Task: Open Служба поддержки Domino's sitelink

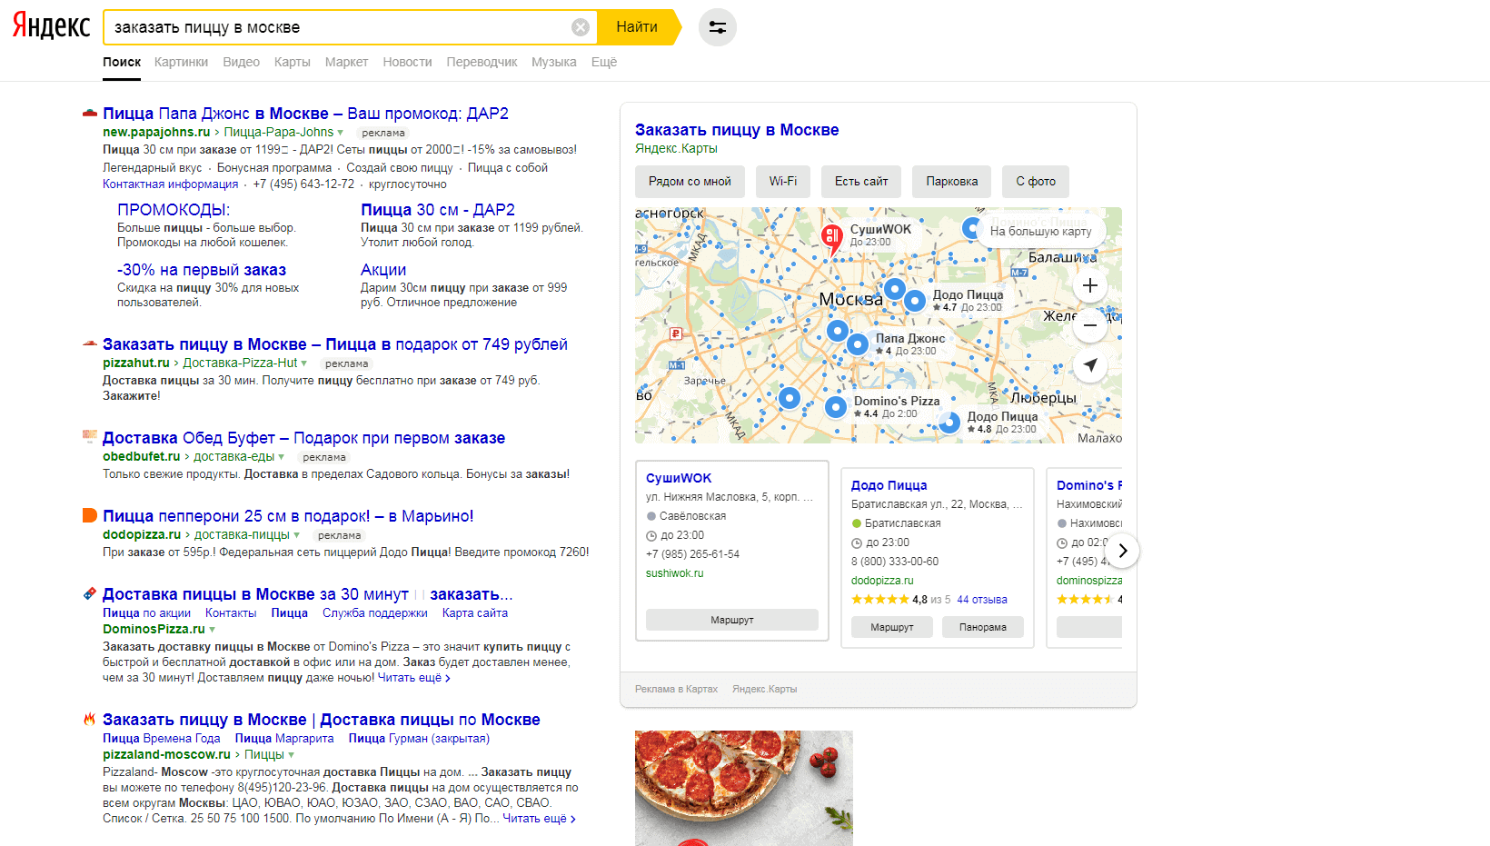Action: [375, 613]
